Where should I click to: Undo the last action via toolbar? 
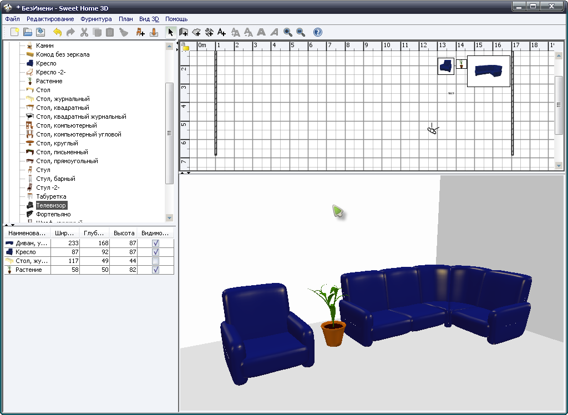57,32
